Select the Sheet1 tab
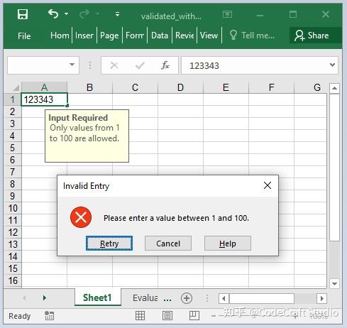Image resolution: width=347 pixels, height=328 pixels. 97,297
